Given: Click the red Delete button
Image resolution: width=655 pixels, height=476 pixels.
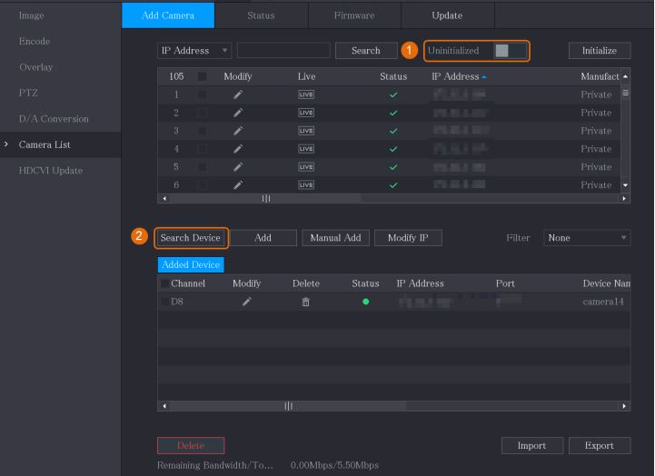Looking at the screenshot, I should coord(191,445).
